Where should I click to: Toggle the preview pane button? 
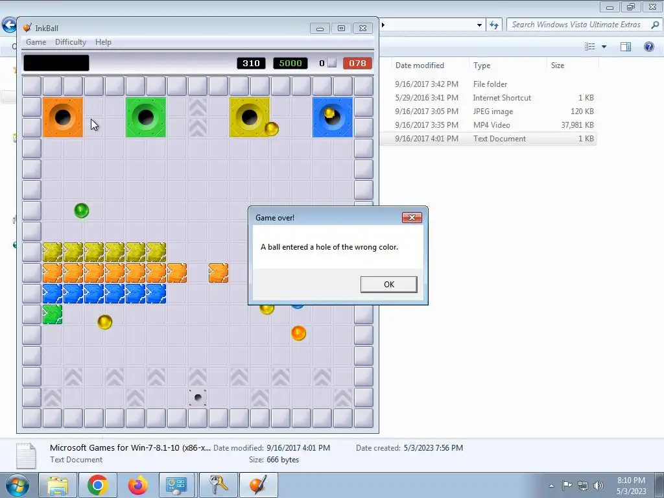(626, 47)
